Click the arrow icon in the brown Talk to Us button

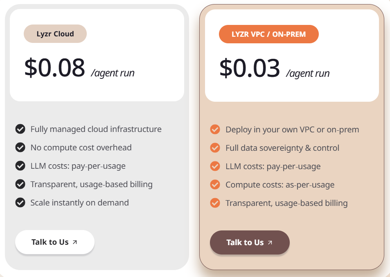[269, 242]
